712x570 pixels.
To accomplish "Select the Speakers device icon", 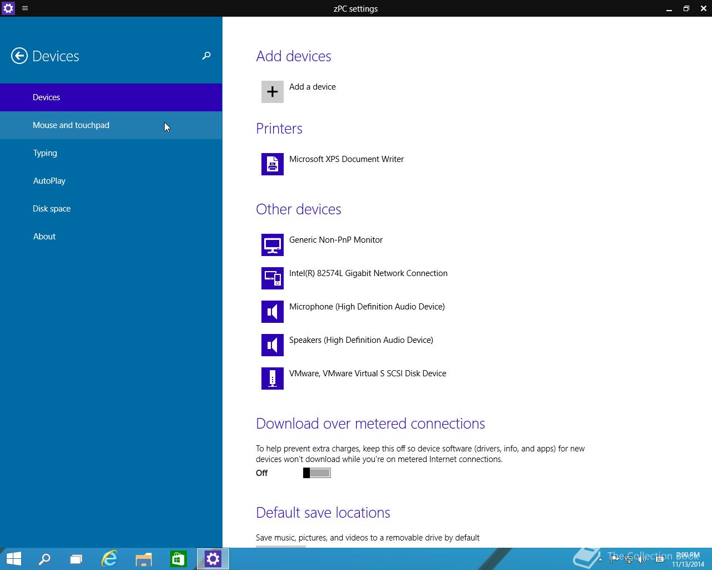I will (x=273, y=345).
